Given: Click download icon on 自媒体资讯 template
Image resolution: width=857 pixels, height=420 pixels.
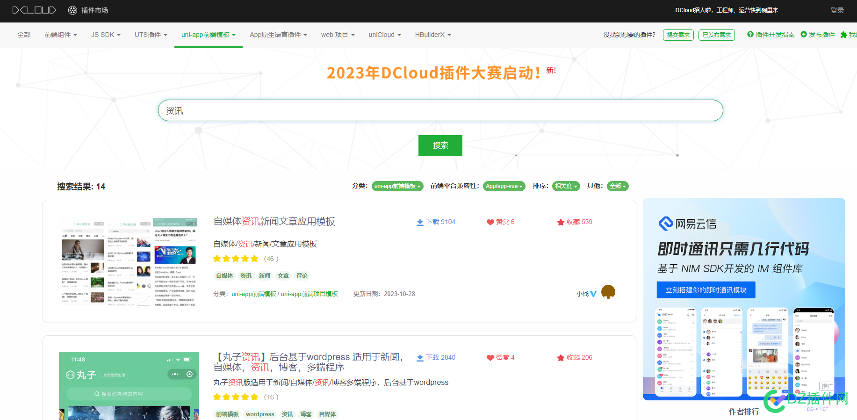Looking at the screenshot, I should click(420, 222).
